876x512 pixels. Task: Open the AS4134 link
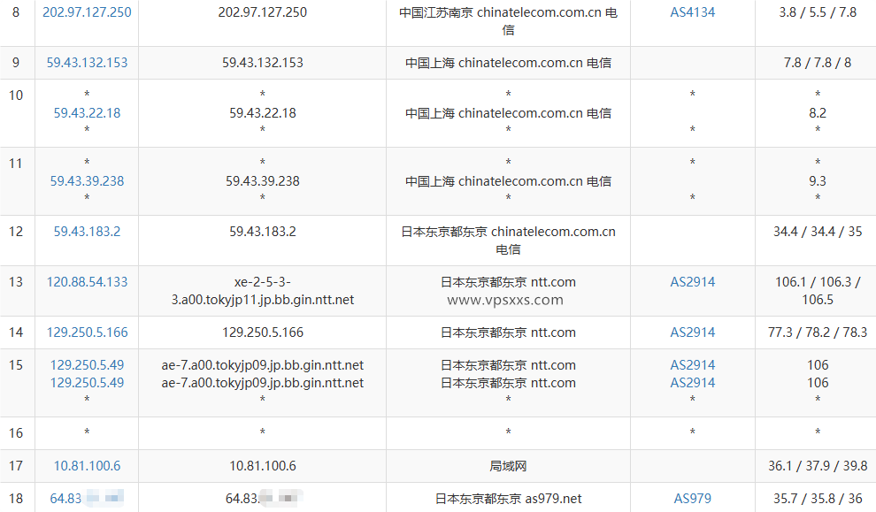pos(692,12)
